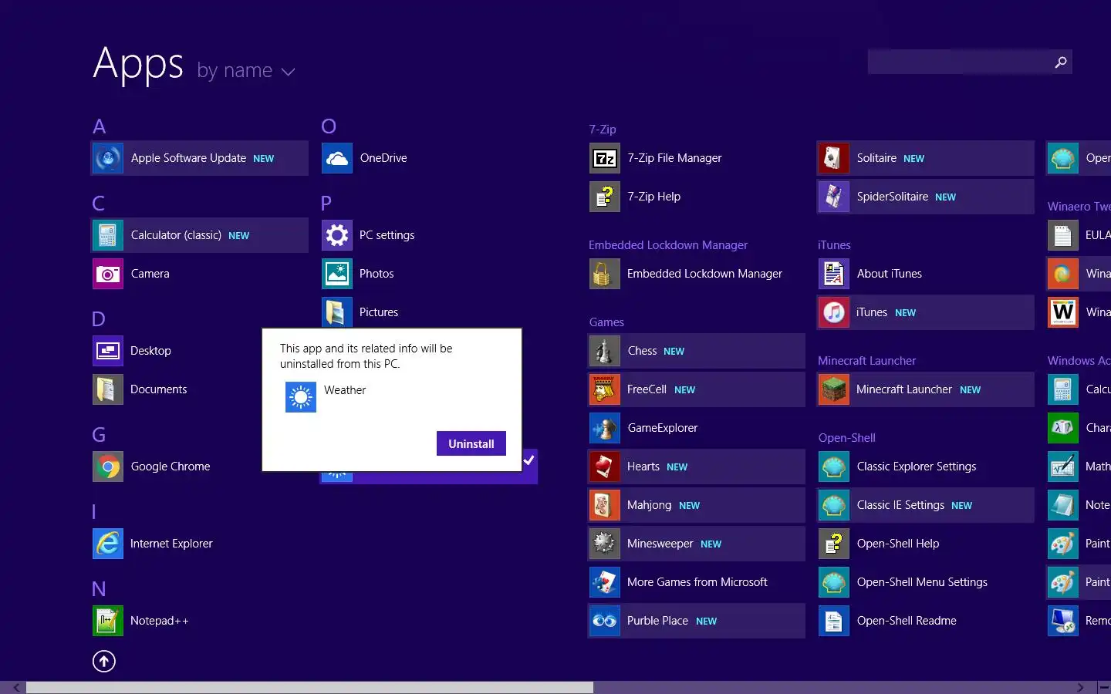The width and height of the screenshot is (1111, 694).
Task: Launch Internet Explorer icon
Action: tap(108, 544)
